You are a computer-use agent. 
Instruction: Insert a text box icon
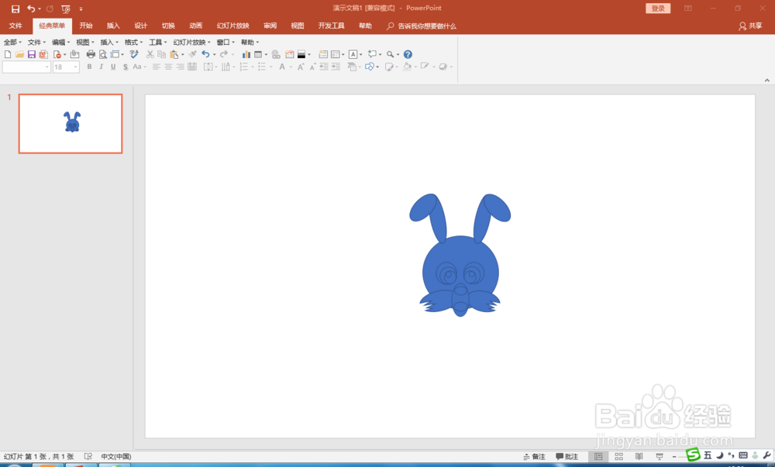click(353, 54)
